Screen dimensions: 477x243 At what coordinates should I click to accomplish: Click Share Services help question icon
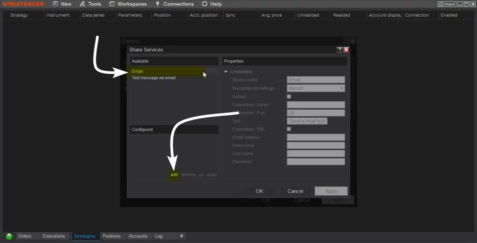(x=340, y=49)
